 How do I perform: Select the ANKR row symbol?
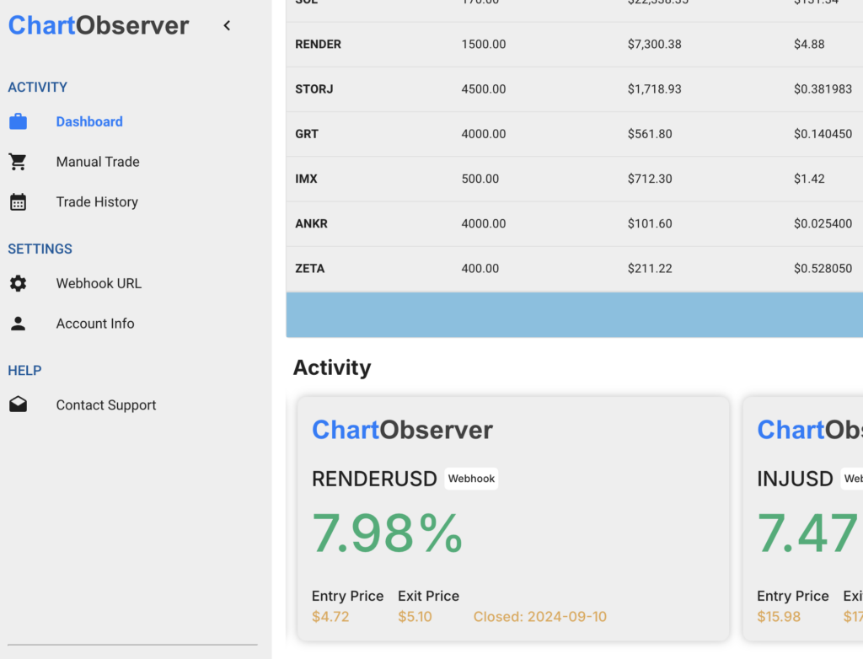[312, 224]
